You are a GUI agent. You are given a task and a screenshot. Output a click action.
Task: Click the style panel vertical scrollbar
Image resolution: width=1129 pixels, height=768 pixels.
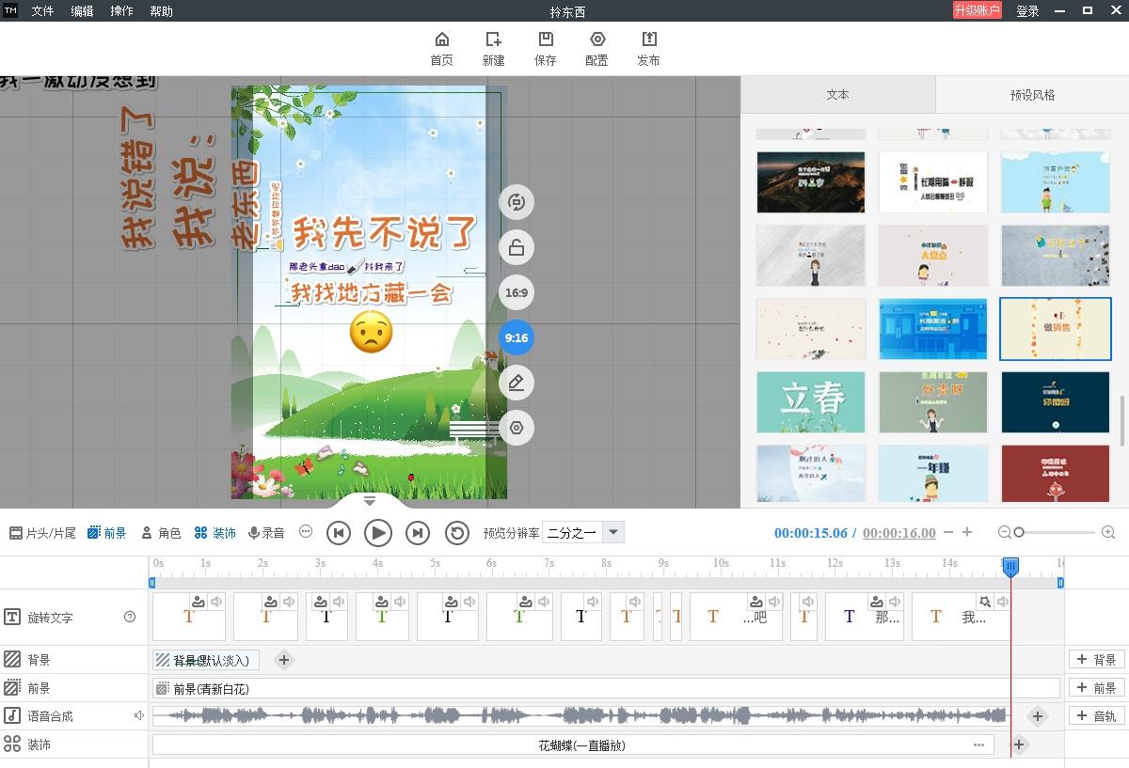click(x=1121, y=421)
